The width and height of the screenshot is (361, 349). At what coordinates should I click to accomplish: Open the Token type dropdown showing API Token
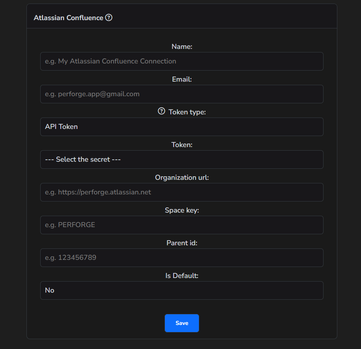(x=181, y=127)
